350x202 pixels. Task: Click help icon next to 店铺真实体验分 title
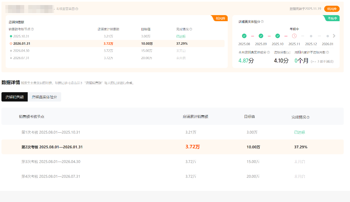coord(262,22)
